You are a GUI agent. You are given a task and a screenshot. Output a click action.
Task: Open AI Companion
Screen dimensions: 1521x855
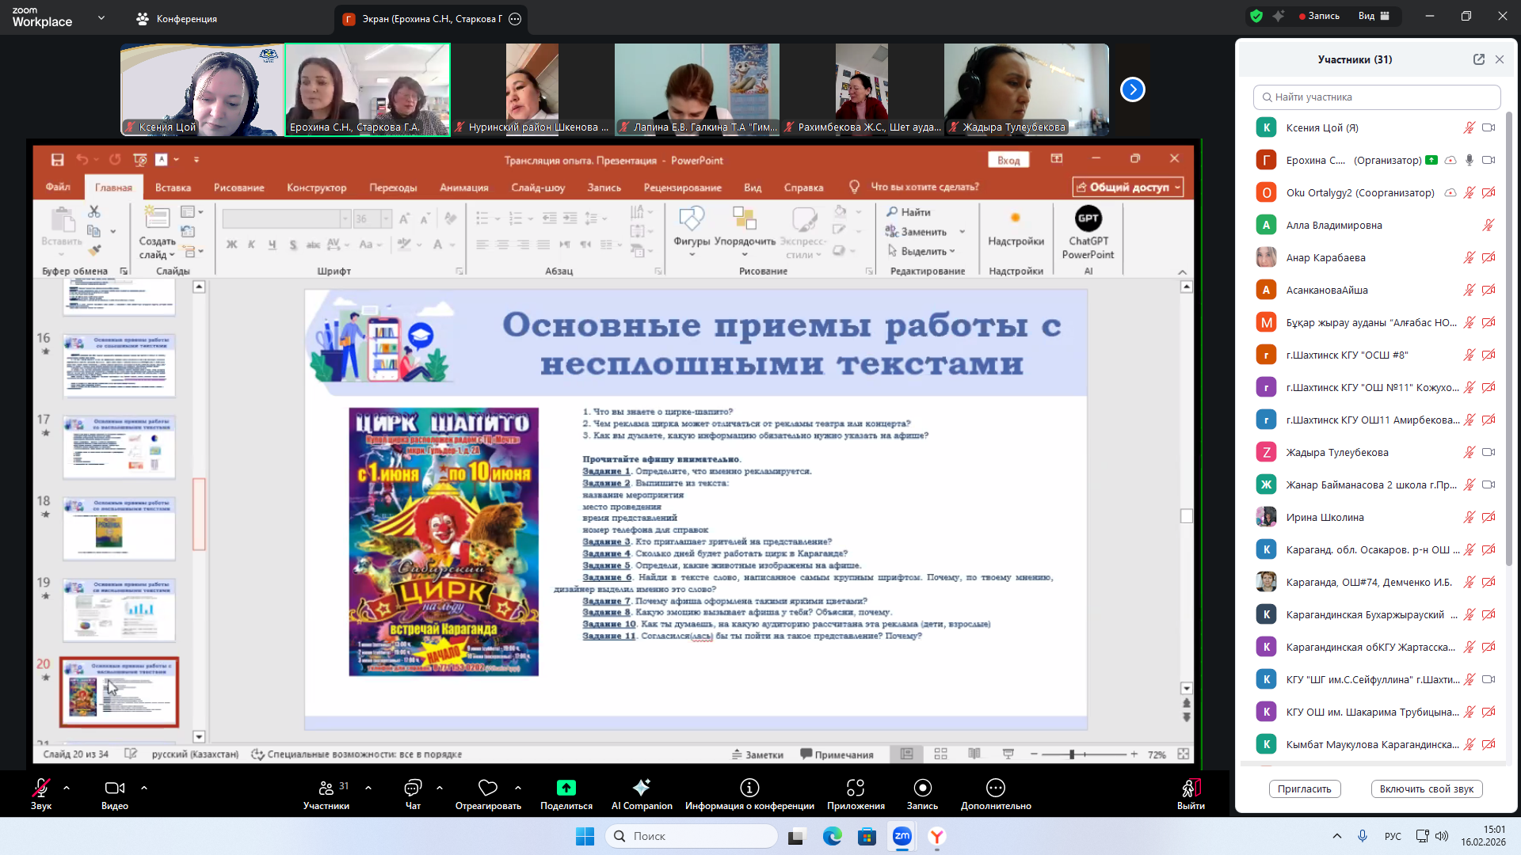[641, 788]
